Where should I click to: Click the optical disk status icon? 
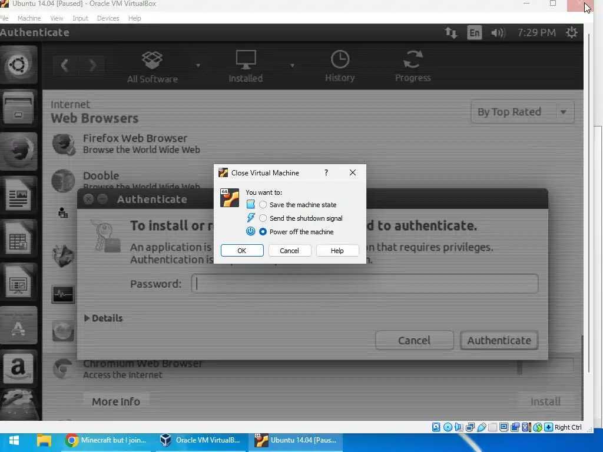(x=448, y=427)
